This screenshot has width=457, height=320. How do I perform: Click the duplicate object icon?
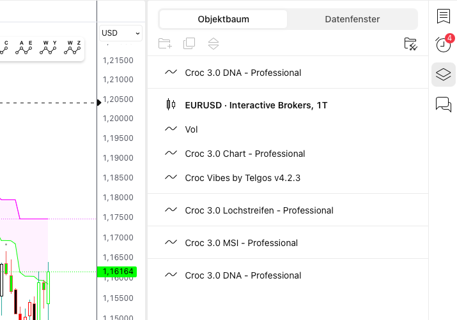(189, 43)
